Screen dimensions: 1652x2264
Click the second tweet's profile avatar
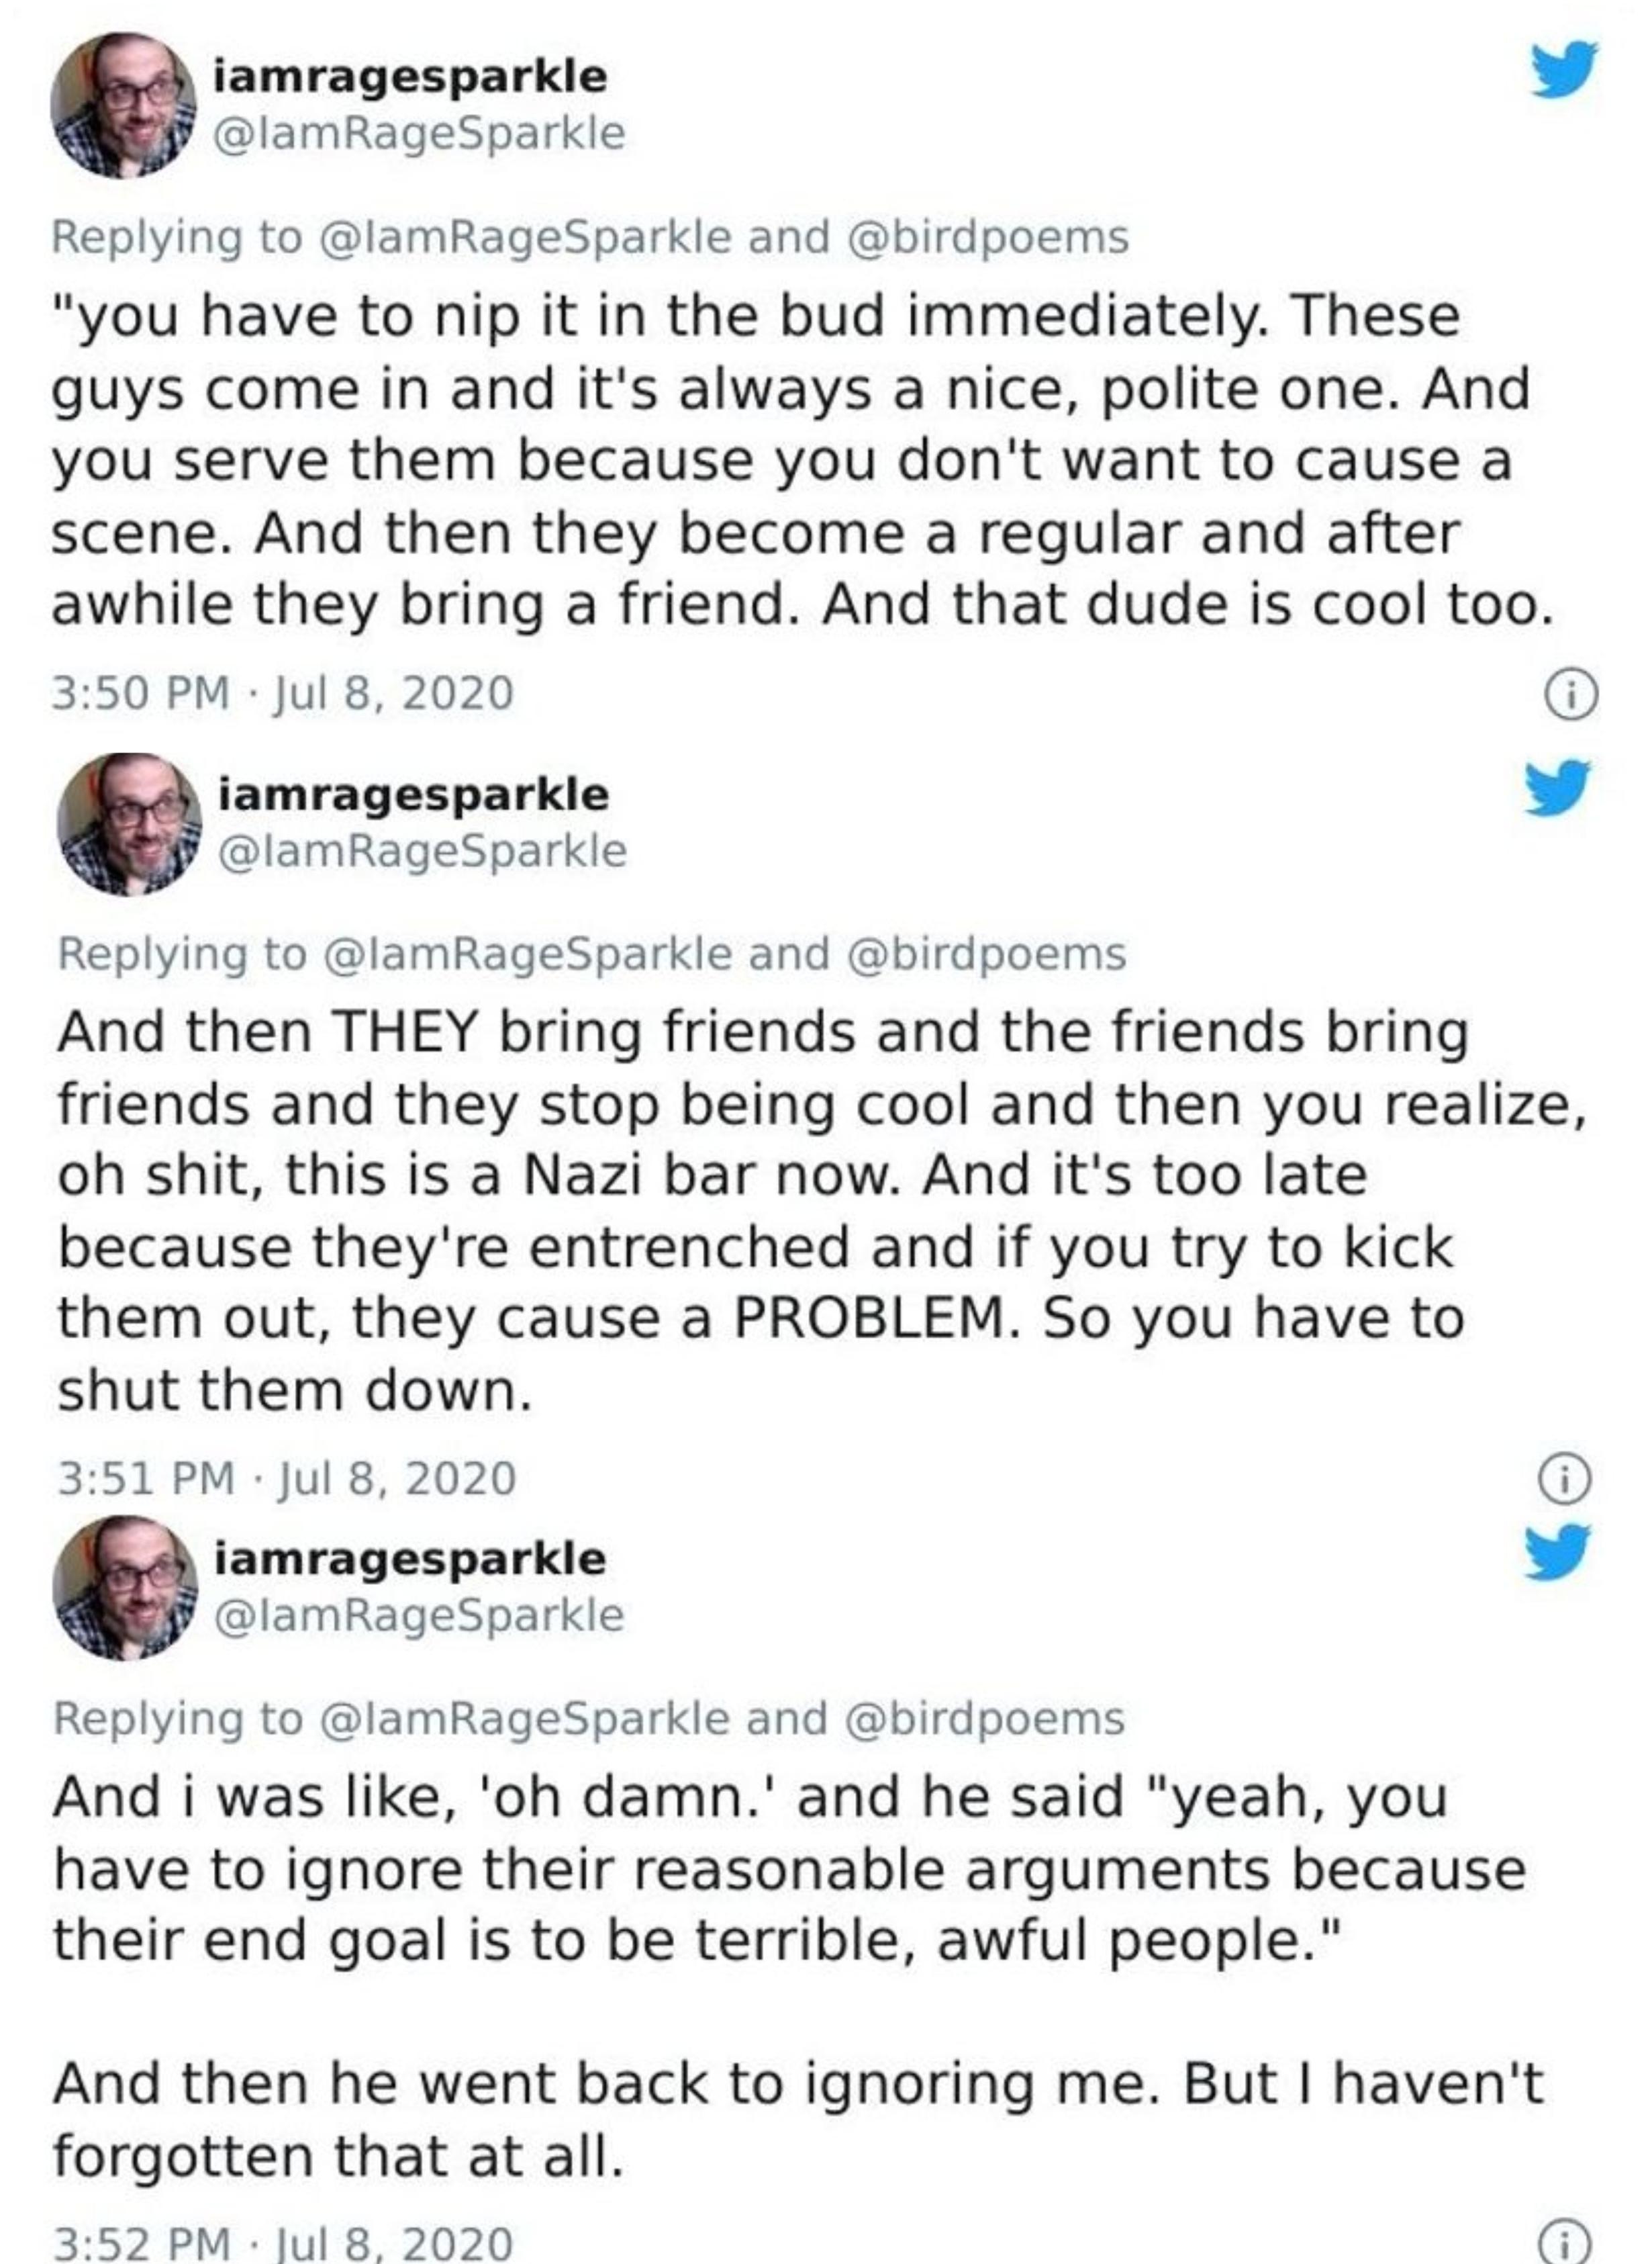click(129, 824)
